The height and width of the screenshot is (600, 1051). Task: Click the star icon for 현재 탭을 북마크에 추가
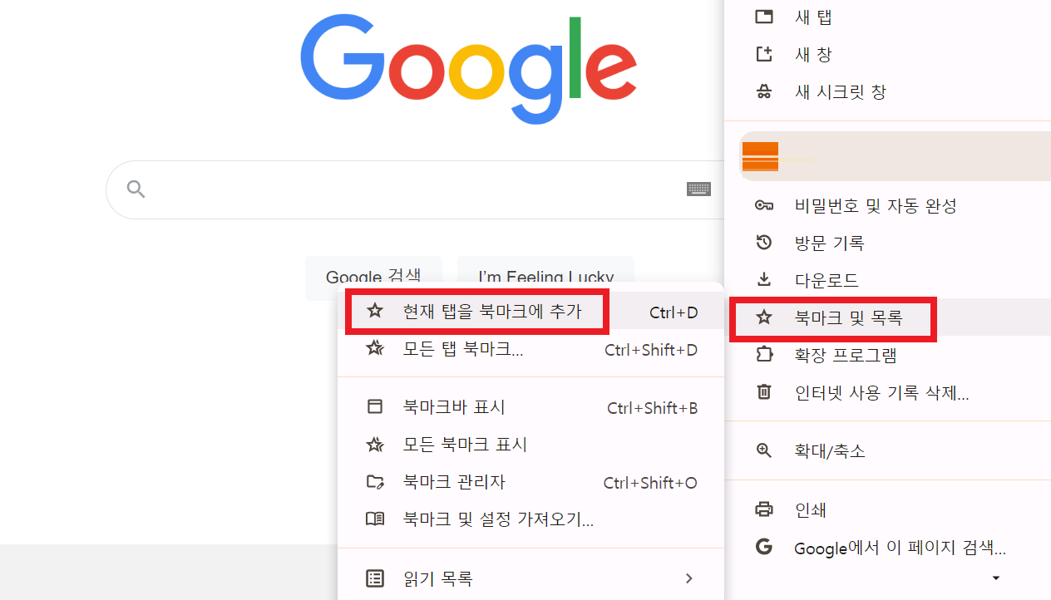pos(375,312)
